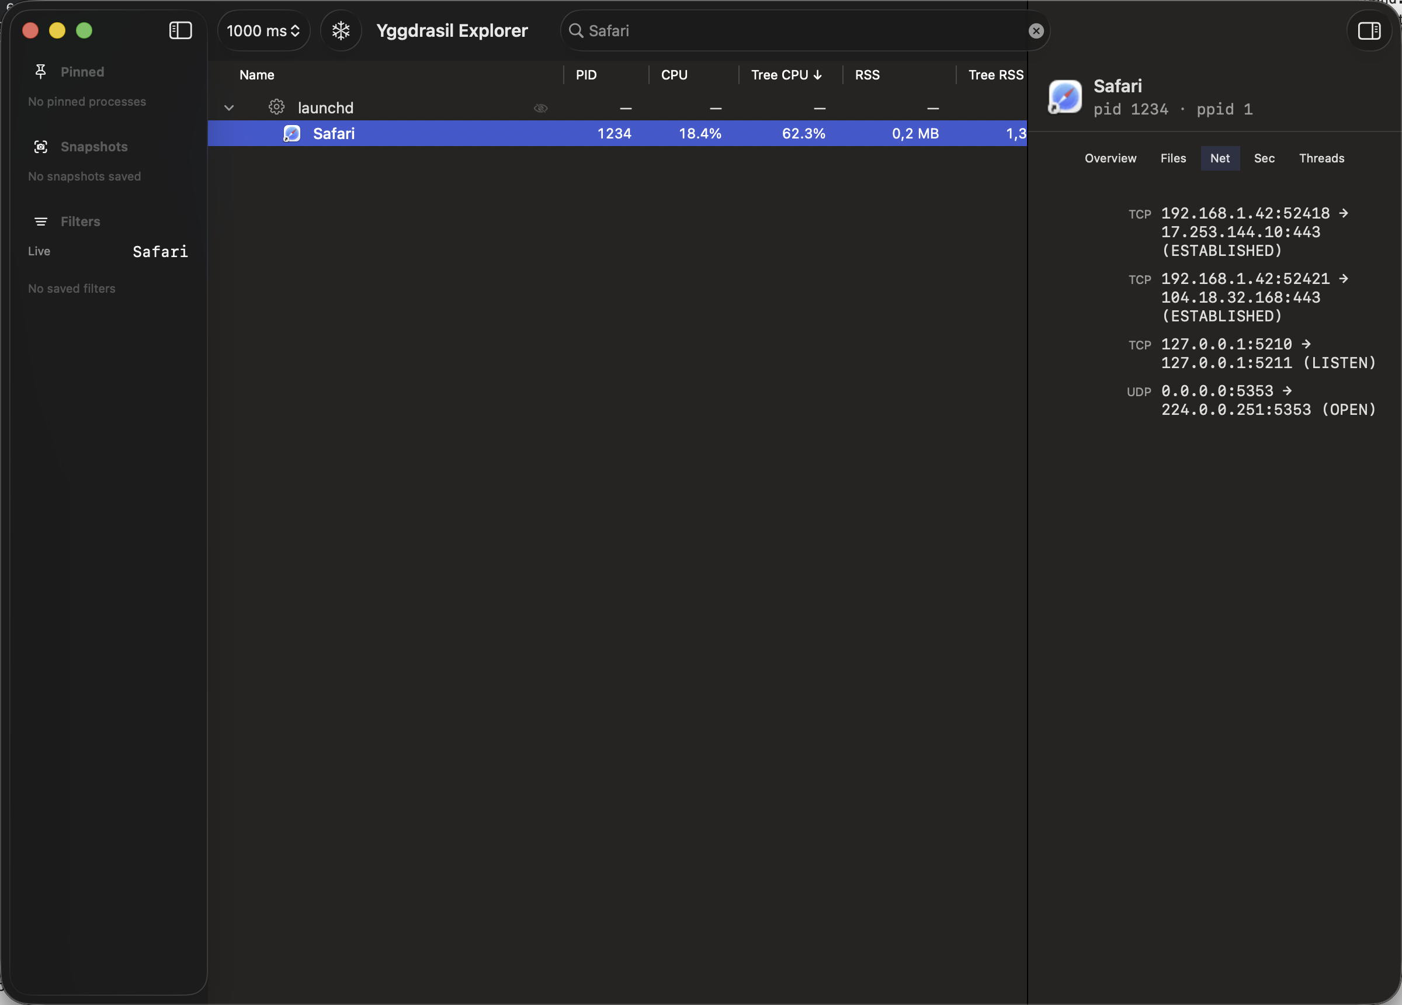Click the launchd gear icon
This screenshot has height=1005, width=1402.
[276, 107]
